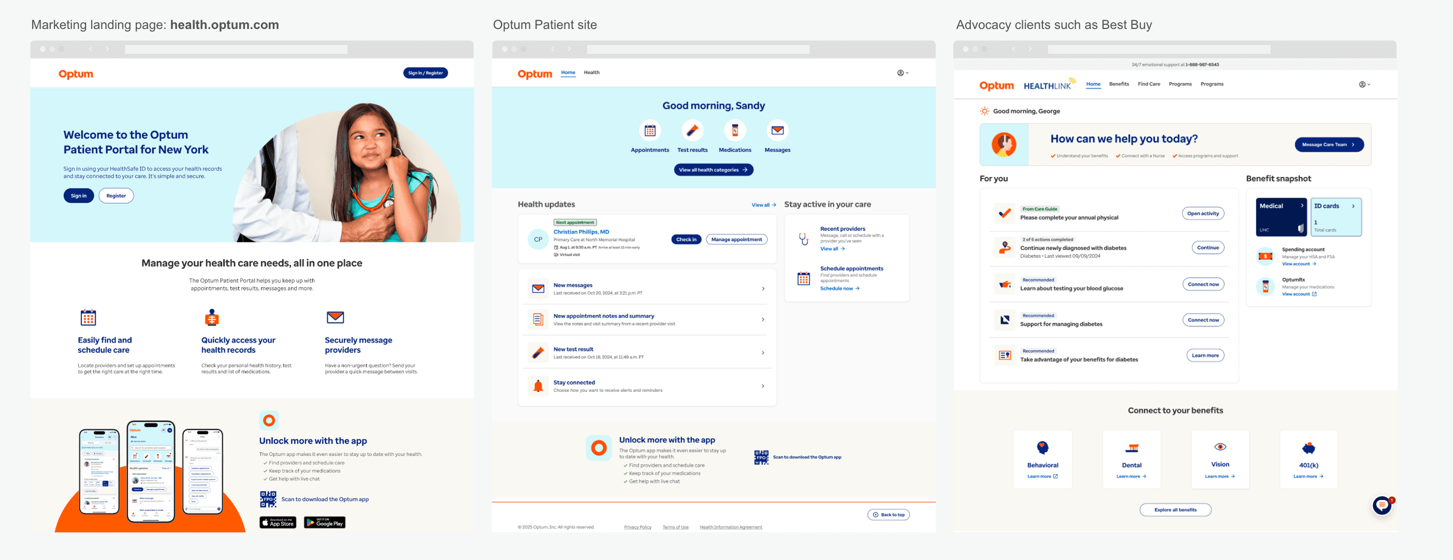This screenshot has height=560, width=1453.
Task: Open the Test results icon
Action: (x=692, y=131)
